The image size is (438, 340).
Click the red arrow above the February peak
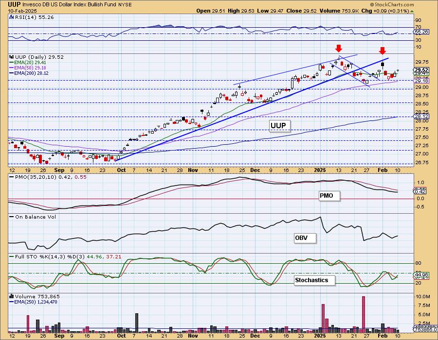(x=383, y=51)
